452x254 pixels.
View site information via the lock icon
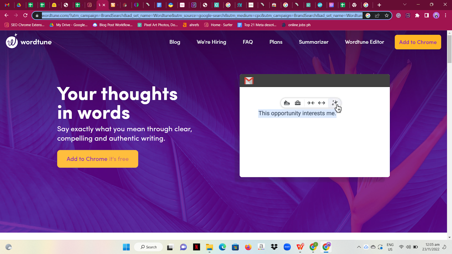click(37, 16)
